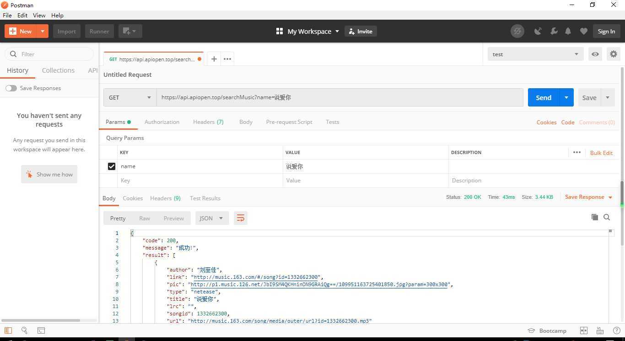This screenshot has width=625, height=341.
Task: Open the wrench settings icon
Action: (x=554, y=31)
